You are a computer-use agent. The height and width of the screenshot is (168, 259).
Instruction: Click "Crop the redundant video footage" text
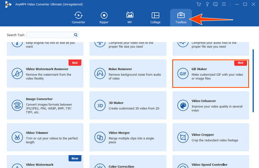215,140
